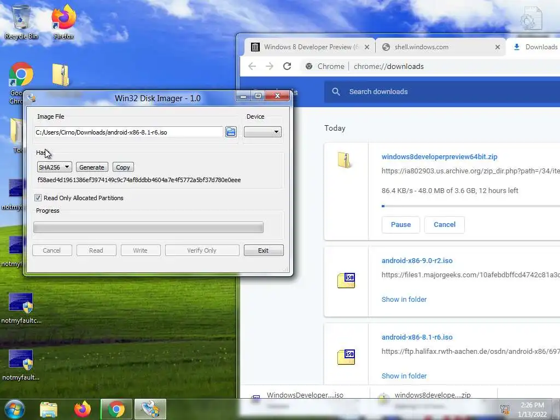Click the zip icon of windows8developerpreview64bit download
The height and width of the screenshot is (420, 560).
tap(345, 160)
